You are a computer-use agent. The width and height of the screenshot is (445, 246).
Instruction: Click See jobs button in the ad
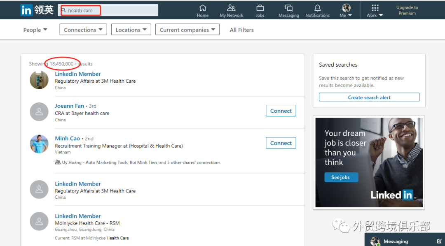341,177
